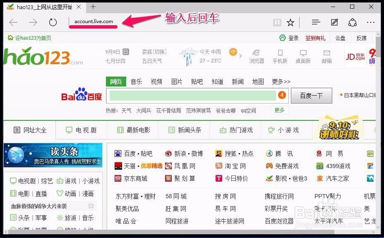Click 百度一下 search button

pyautogui.click(x=312, y=96)
